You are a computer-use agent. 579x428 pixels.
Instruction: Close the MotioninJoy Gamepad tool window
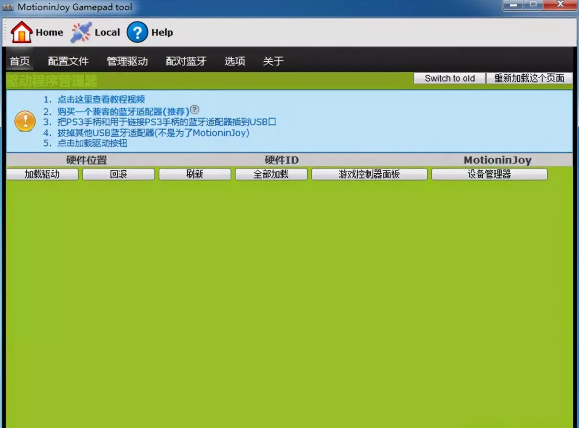point(560,5)
